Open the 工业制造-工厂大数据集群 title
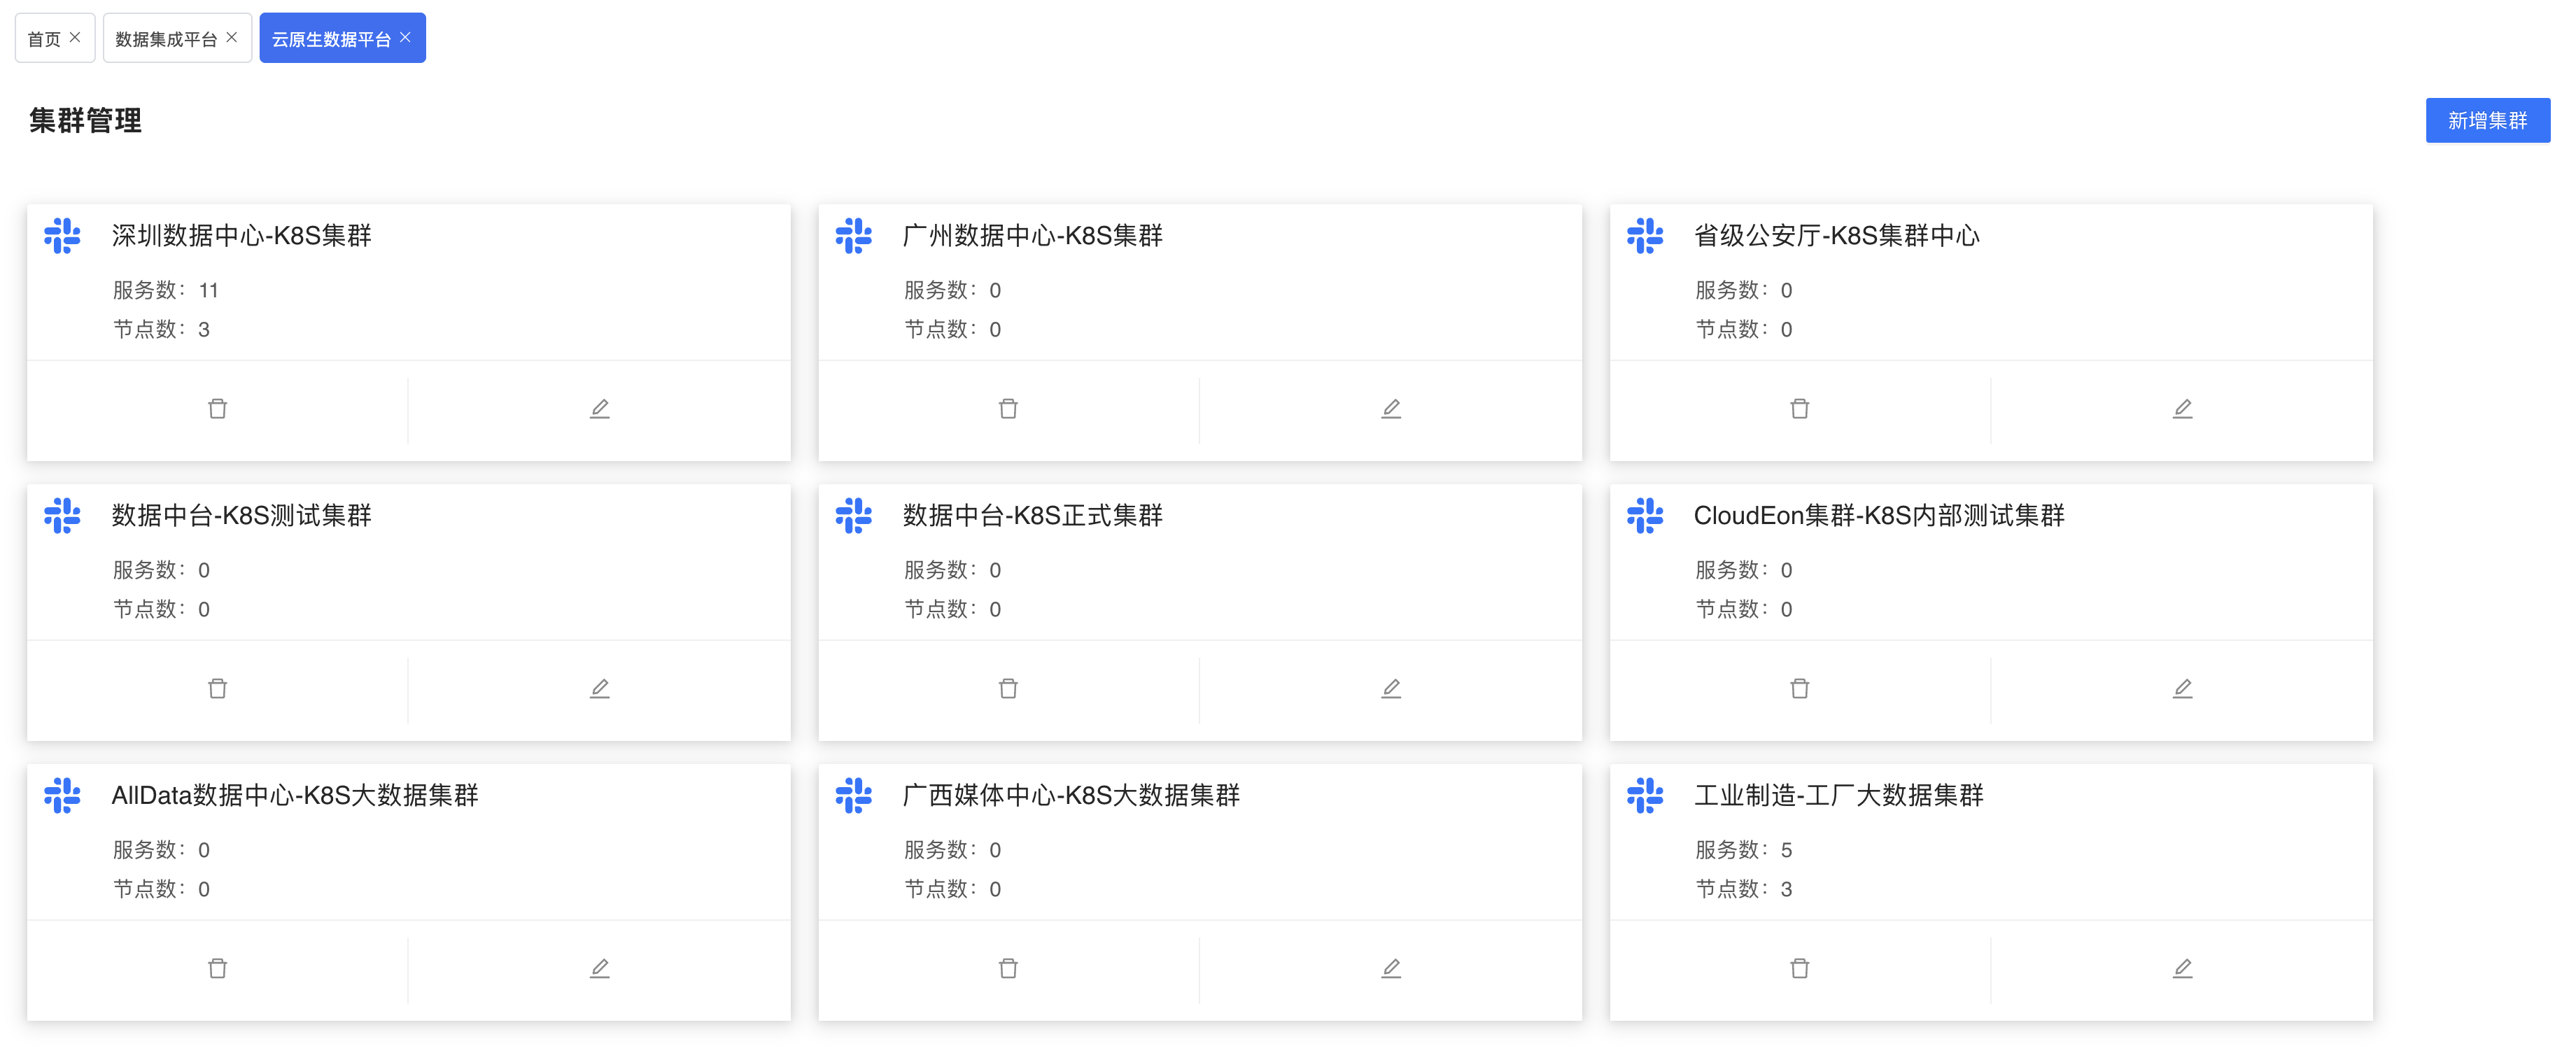2576x1046 pixels. [1838, 795]
